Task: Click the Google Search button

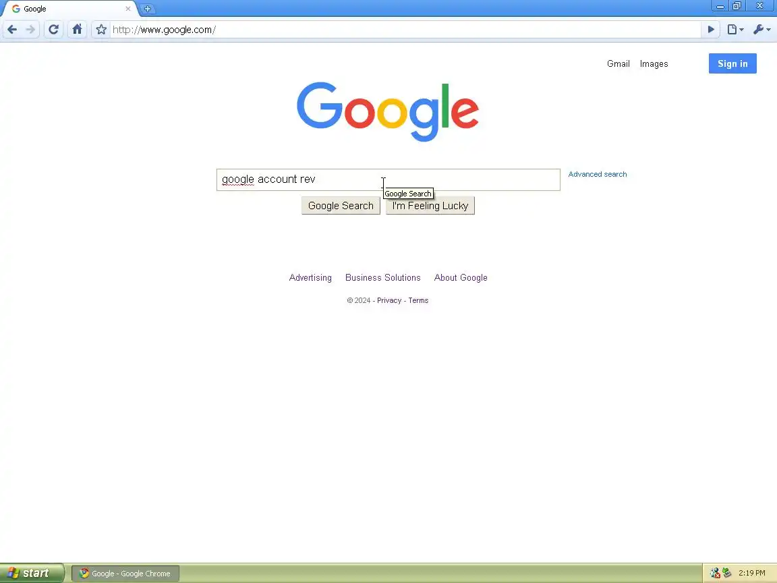Action: pyautogui.click(x=341, y=206)
